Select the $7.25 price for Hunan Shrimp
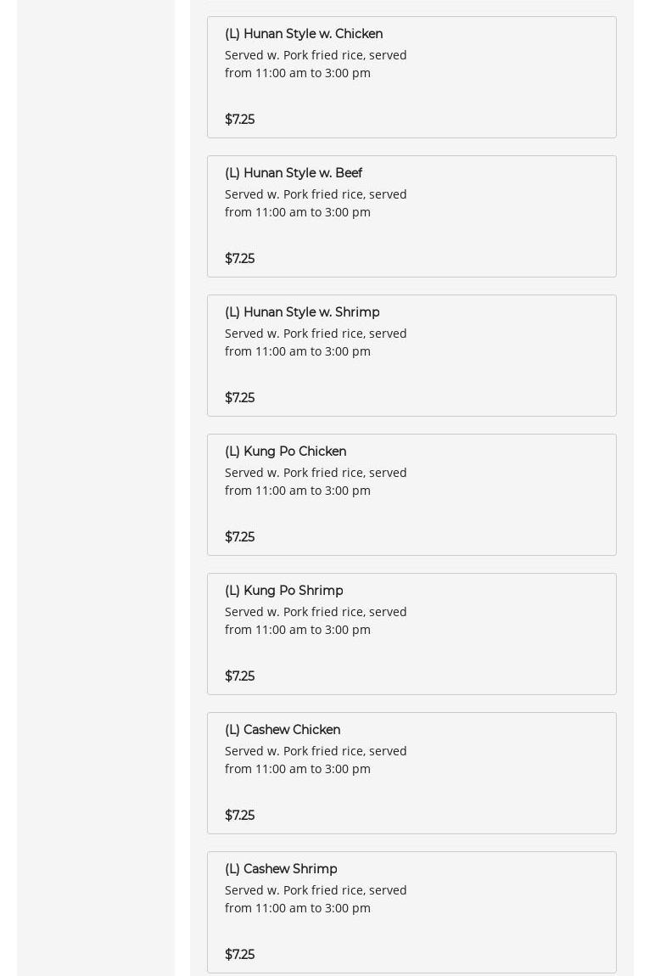This screenshot has height=976, width=666. tap(239, 398)
